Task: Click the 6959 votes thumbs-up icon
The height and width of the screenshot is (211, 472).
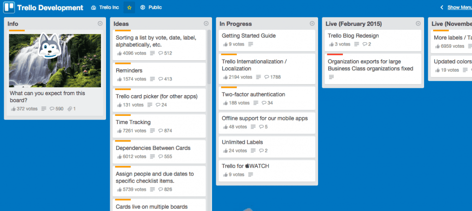Action: click(x=437, y=46)
